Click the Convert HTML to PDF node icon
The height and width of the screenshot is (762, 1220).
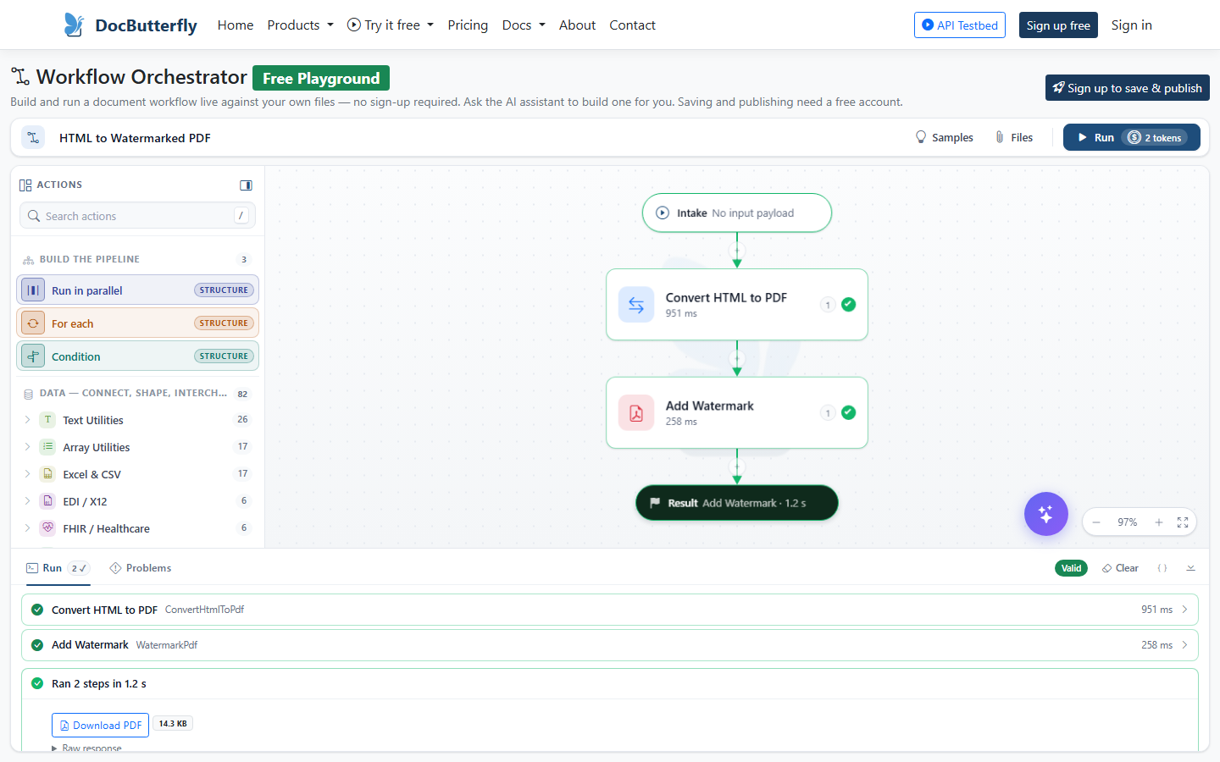(x=636, y=305)
